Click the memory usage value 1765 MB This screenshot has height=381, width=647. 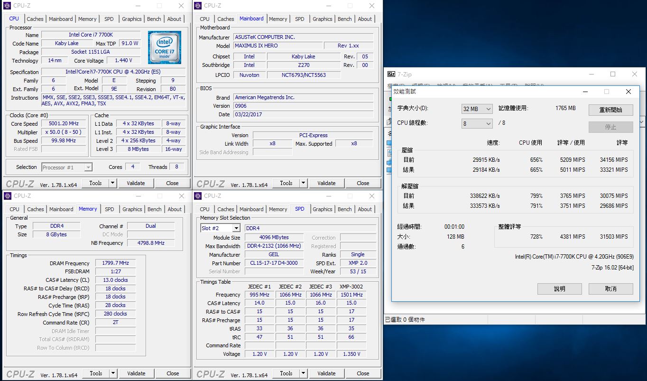point(565,108)
